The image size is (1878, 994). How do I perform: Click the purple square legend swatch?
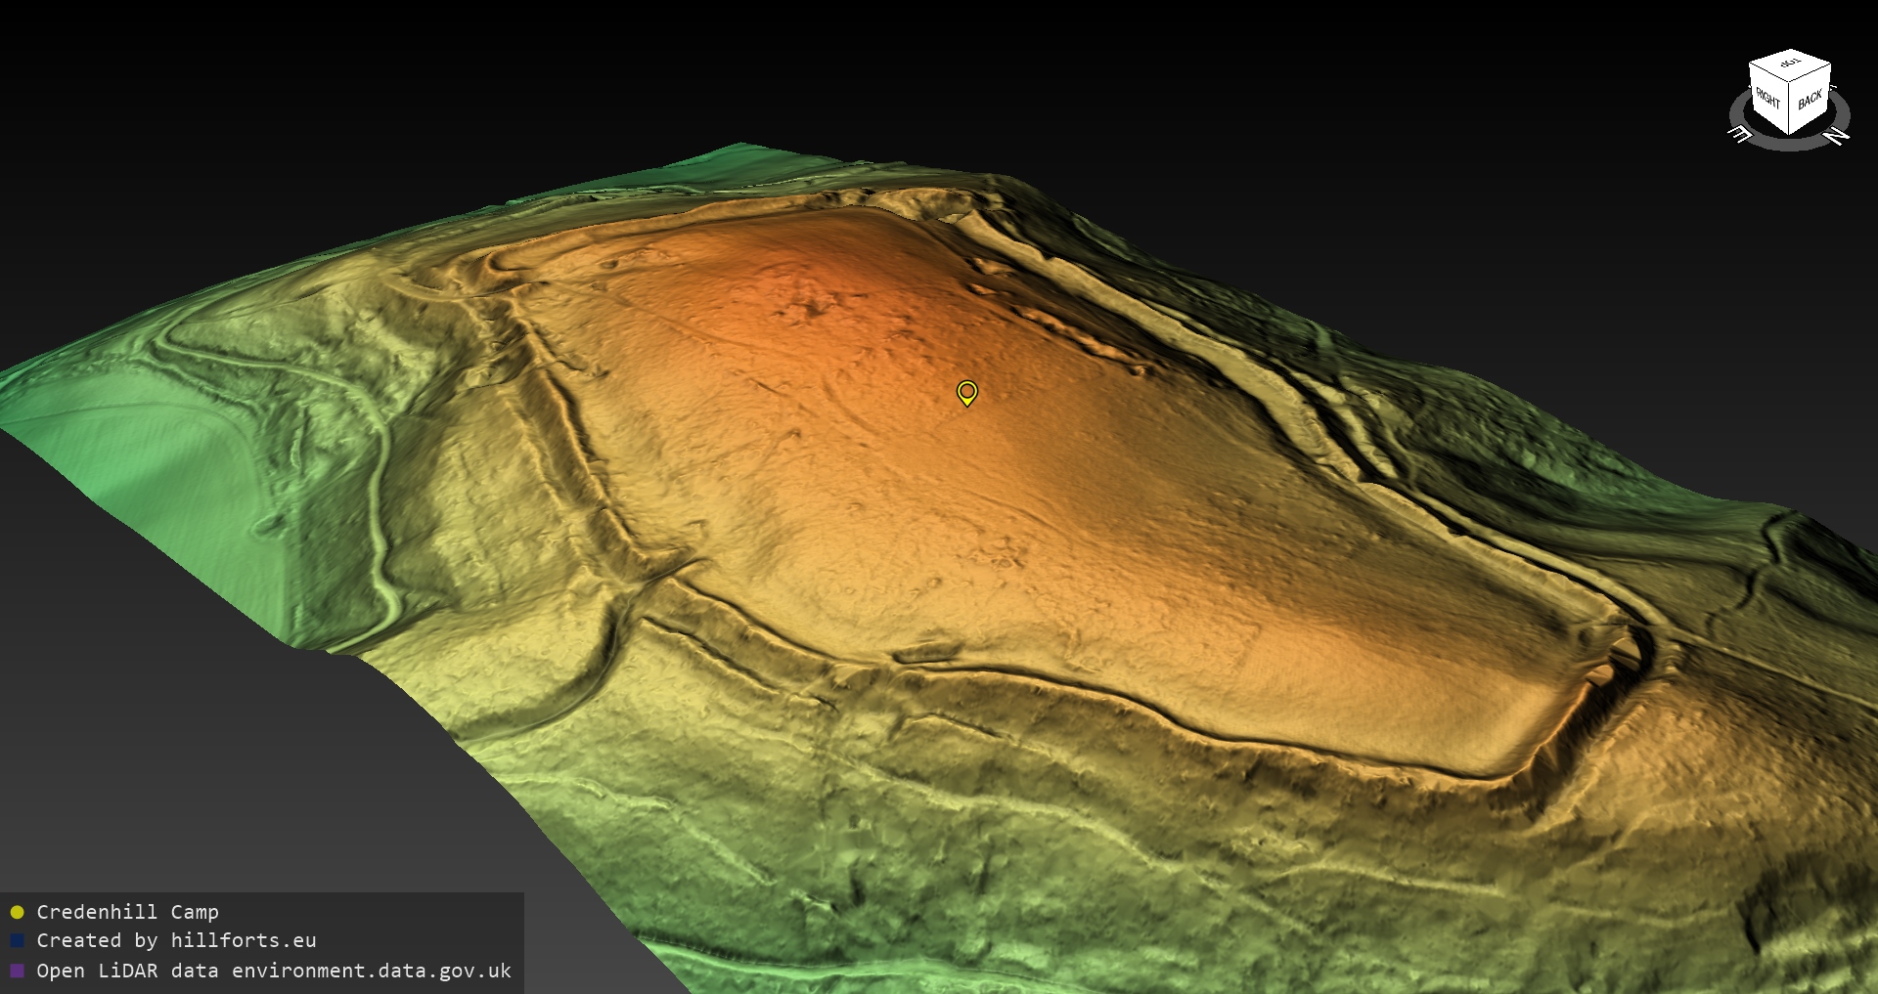tap(17, 971)
